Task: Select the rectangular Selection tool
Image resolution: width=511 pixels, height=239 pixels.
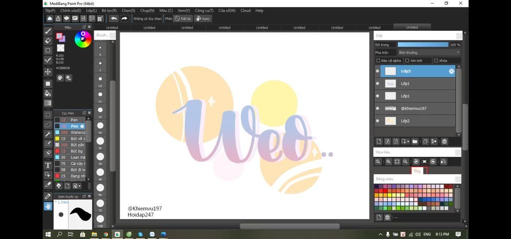Action: (48, 115)
